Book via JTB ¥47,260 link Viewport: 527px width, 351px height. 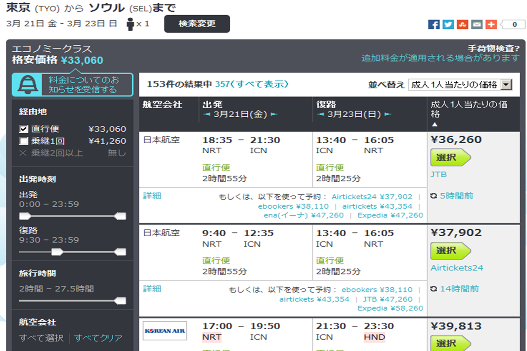point(387,299)
